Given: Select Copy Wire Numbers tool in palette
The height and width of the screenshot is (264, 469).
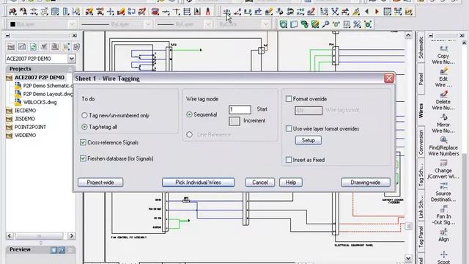Looking at the screenshot, I should coord(443,55).
